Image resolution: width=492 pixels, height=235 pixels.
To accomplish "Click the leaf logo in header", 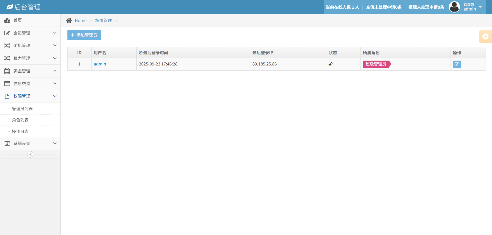I will click(10, 7).
